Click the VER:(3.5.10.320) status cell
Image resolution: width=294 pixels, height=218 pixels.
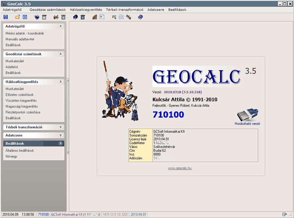(x=115, y=214)
